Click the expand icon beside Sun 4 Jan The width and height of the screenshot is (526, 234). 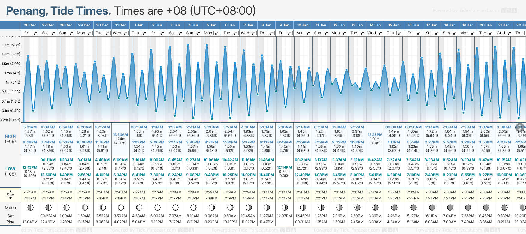[198, 33]
